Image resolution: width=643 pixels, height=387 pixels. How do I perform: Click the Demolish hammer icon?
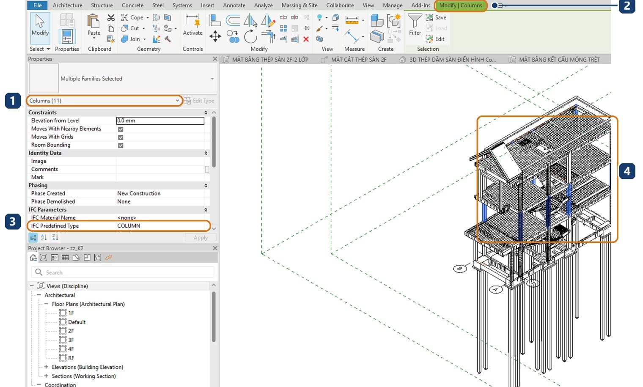168,39
